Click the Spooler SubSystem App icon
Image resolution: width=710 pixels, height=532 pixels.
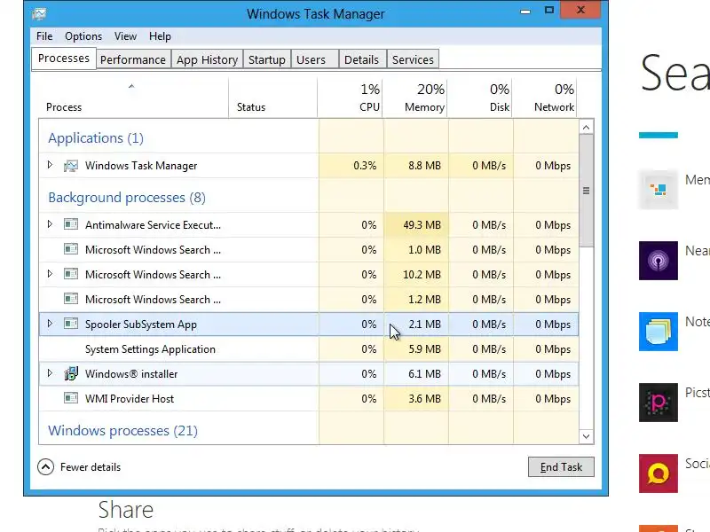[x=71, y=324]
